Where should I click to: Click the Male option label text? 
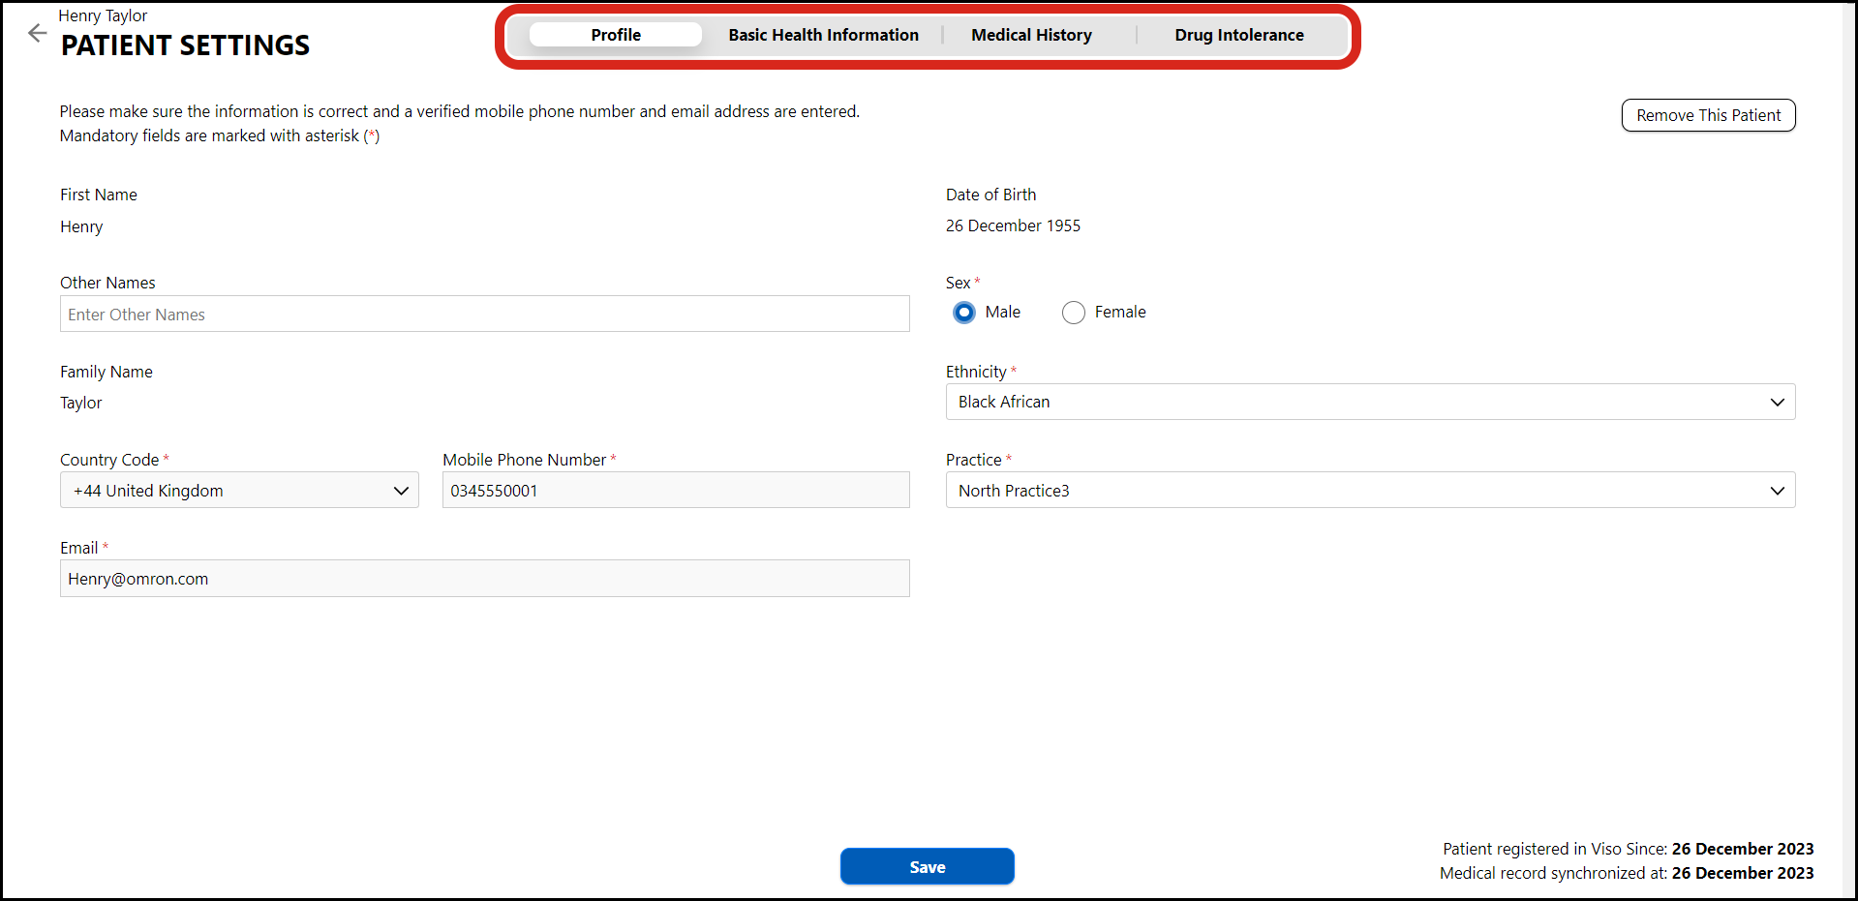click(x=1002, y=312)
